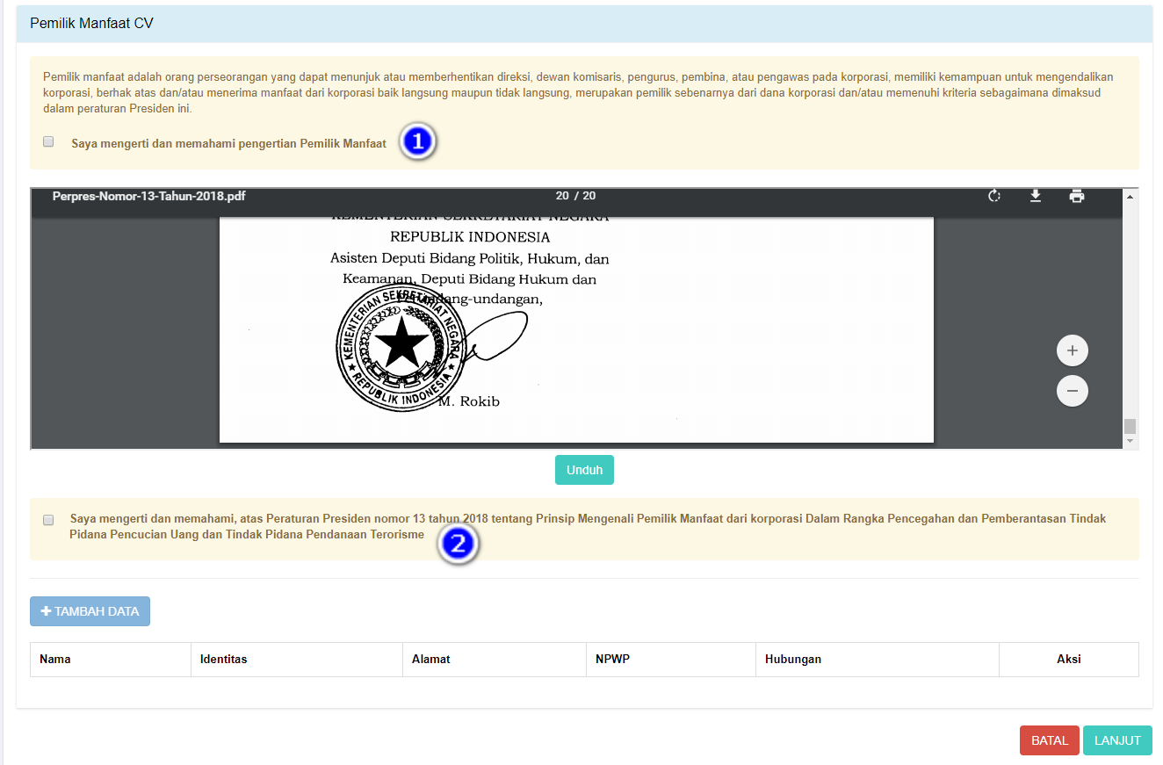The image size is (1163, 765).
Task: Click the red BATAL button
Action: (x=1049, y=740)
